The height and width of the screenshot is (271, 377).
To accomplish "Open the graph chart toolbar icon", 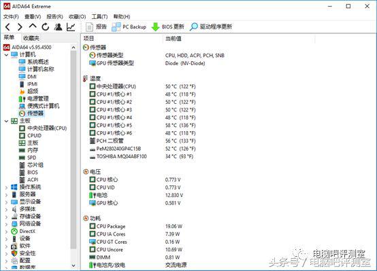I will (71, 26).
